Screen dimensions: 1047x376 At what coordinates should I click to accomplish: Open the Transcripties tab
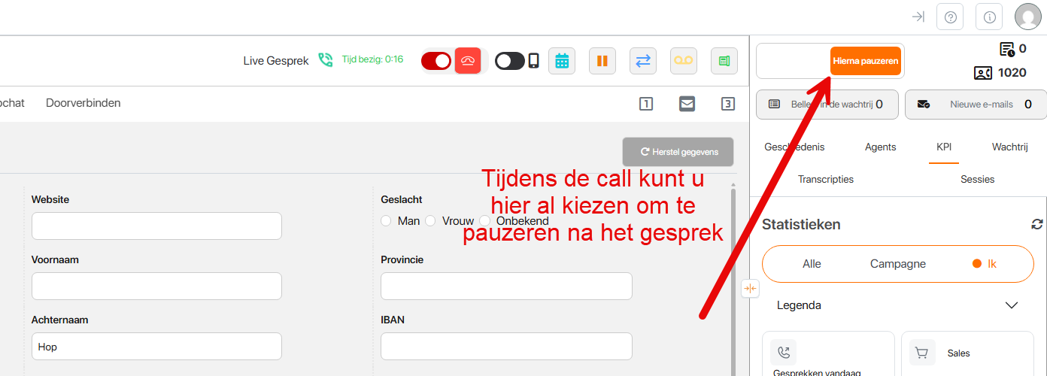pos(826,179)
